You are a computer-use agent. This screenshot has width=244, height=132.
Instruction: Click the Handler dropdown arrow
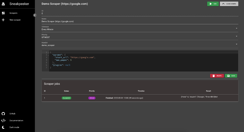[x=237, y=44]
